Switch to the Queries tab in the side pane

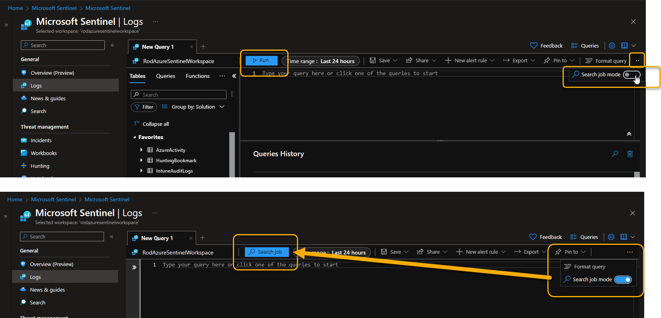pyautogui.click(x=166, y=76)
